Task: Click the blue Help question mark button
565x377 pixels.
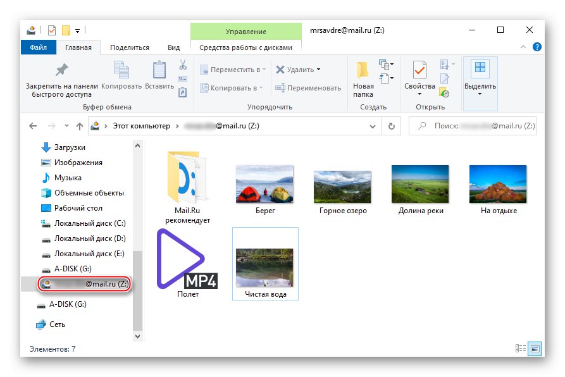Action: [537, 47]
